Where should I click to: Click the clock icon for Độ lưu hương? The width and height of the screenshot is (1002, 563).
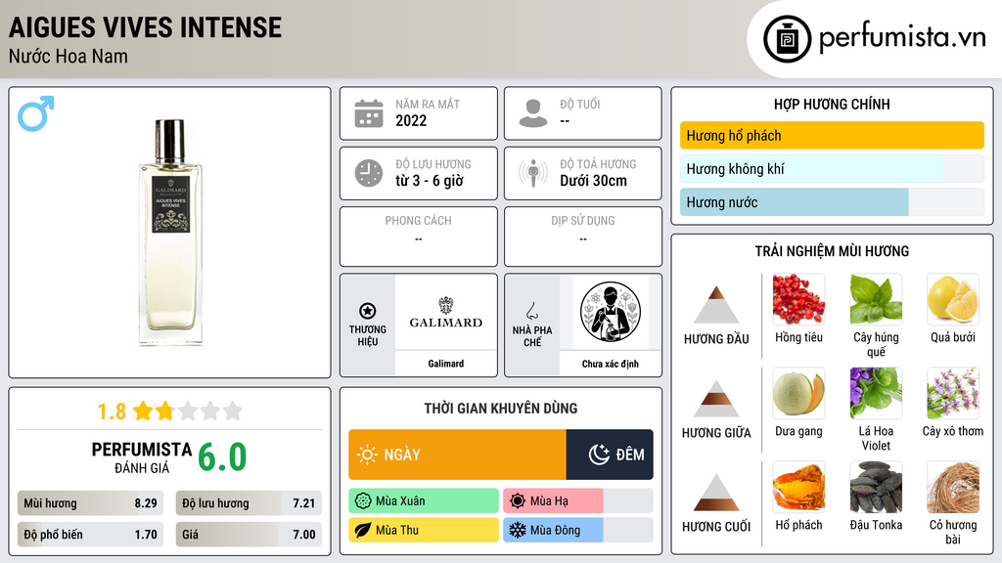369,173
